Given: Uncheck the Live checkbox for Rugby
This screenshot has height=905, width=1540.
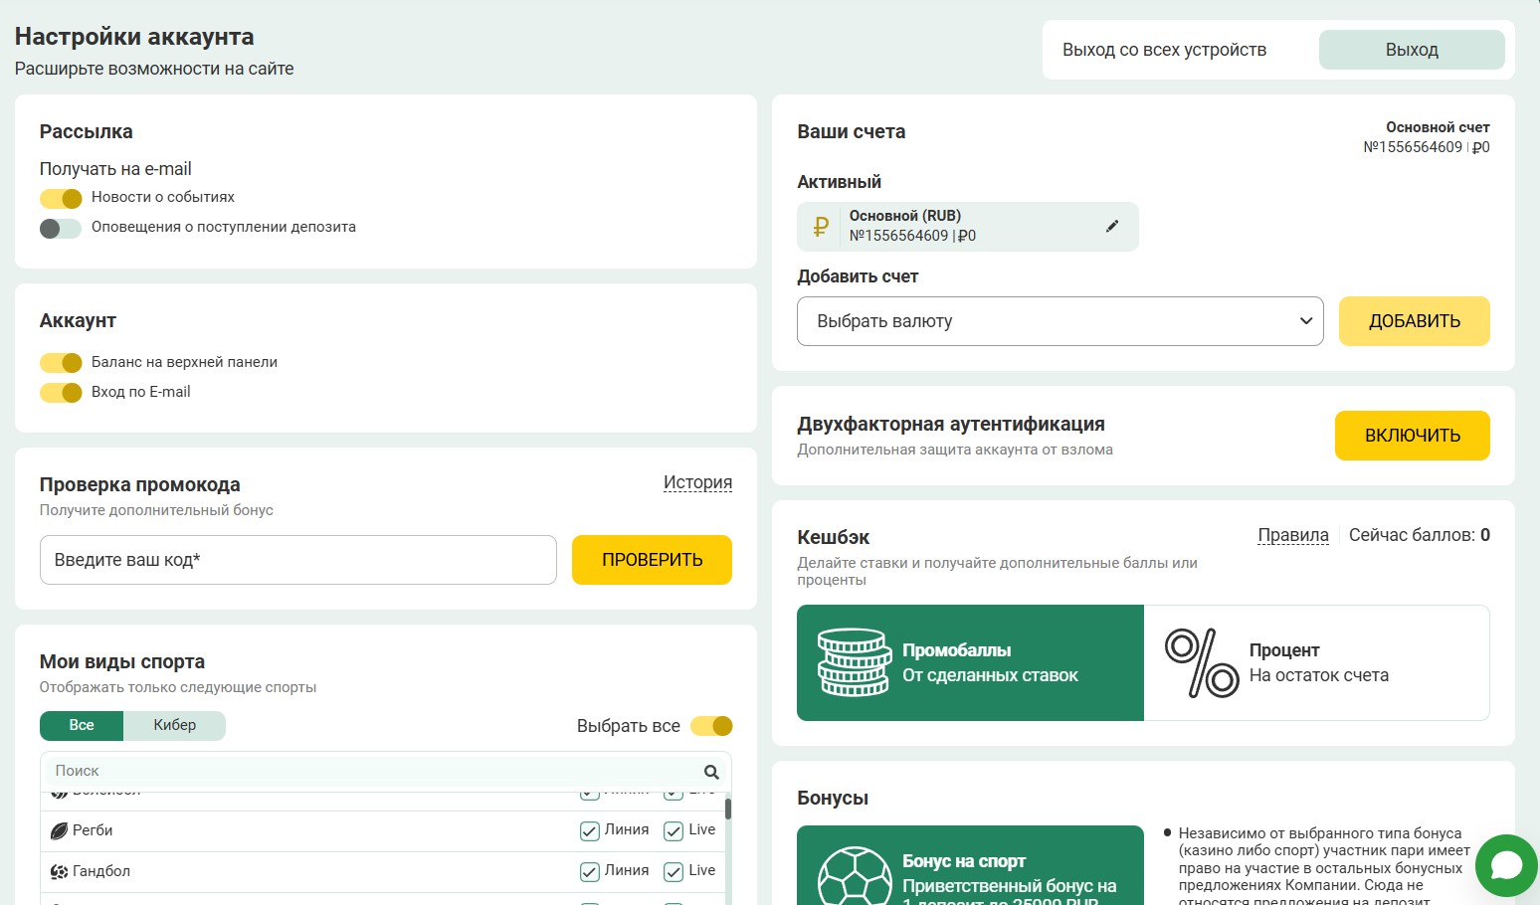Looking at the screenshot, I should [x=674, y=831].
